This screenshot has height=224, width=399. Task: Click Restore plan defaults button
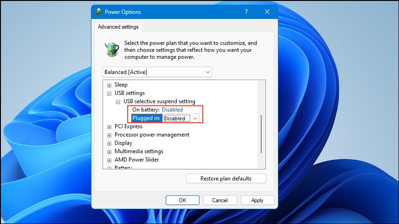click(226, 179)
